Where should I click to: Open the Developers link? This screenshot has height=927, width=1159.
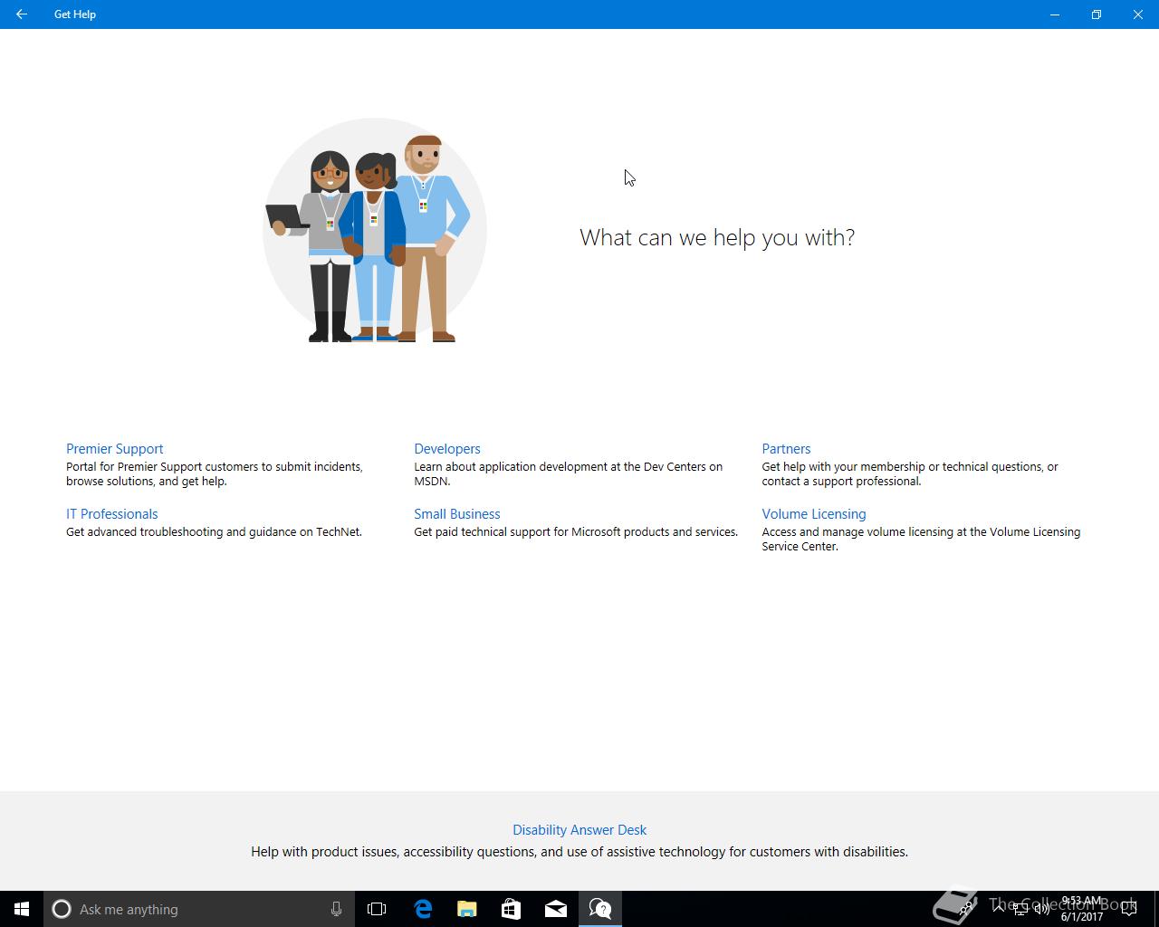click(x=446, y=449)
